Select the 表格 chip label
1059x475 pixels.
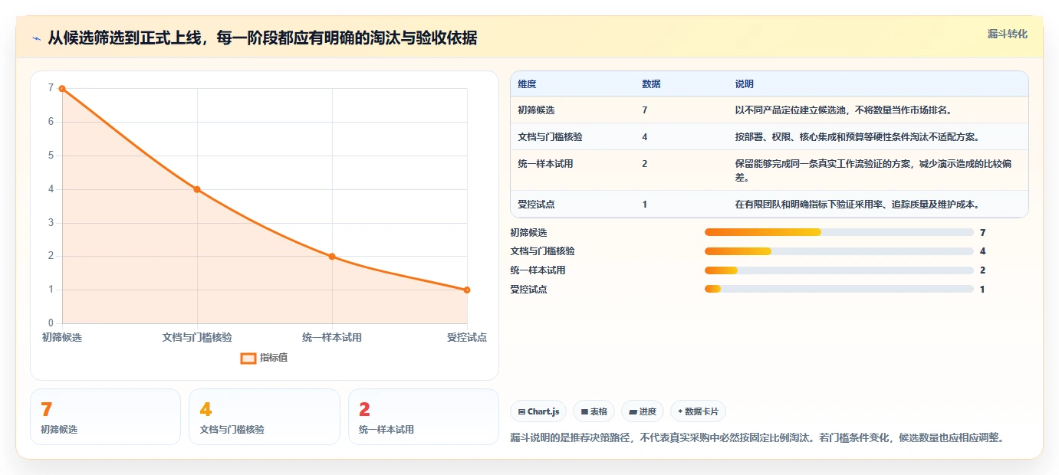click(599, 411)
